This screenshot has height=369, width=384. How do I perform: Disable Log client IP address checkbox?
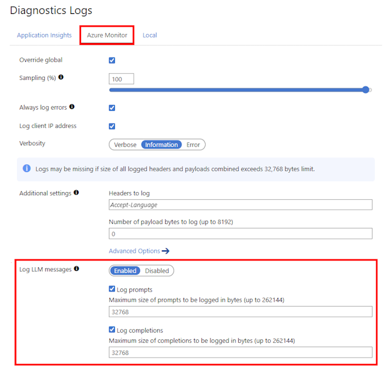click(x=112, y=127)
